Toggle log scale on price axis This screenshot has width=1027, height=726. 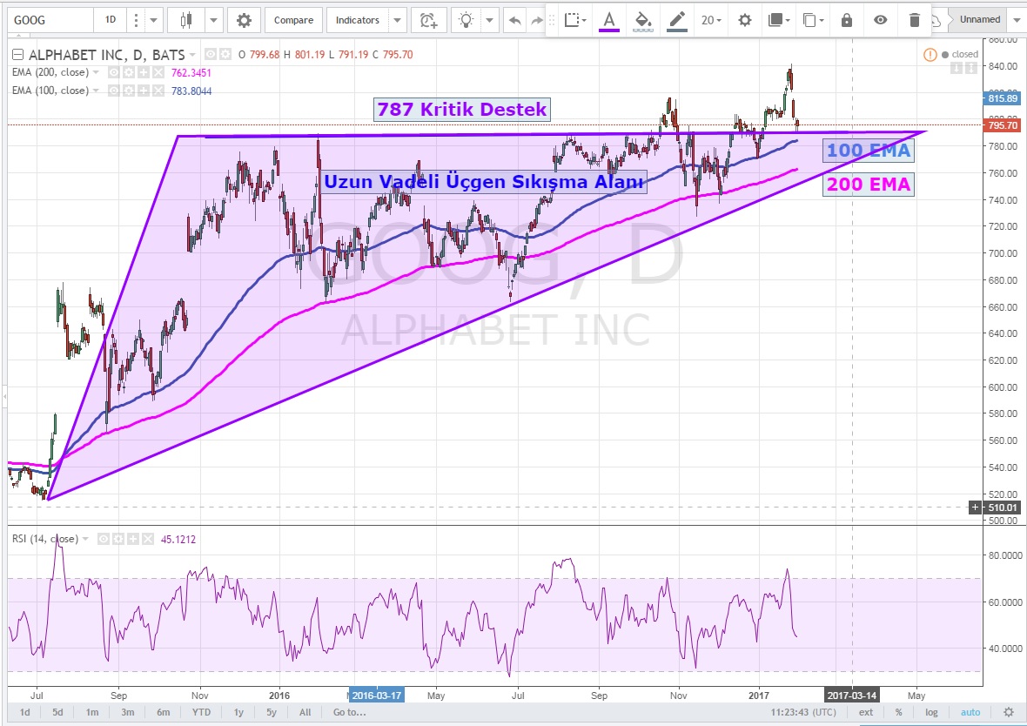tap(931, 712)
